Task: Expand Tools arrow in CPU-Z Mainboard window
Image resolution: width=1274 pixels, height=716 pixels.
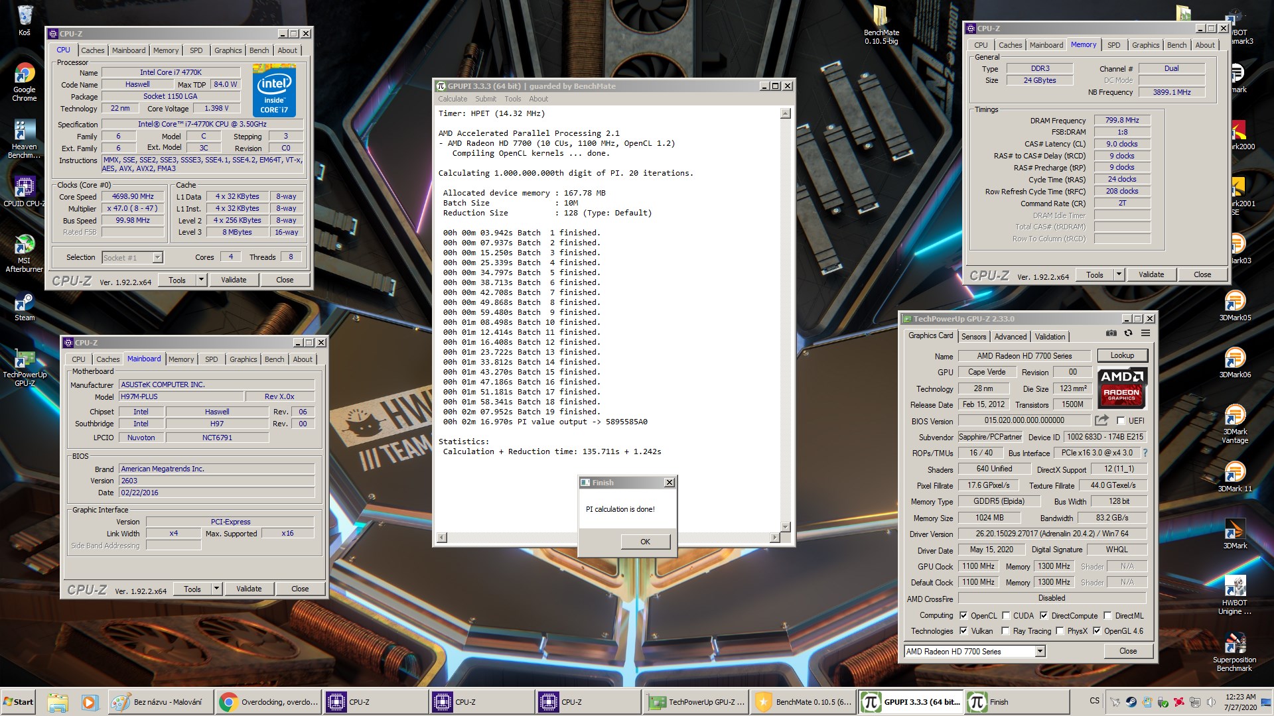Action: (x=216, y=589)
